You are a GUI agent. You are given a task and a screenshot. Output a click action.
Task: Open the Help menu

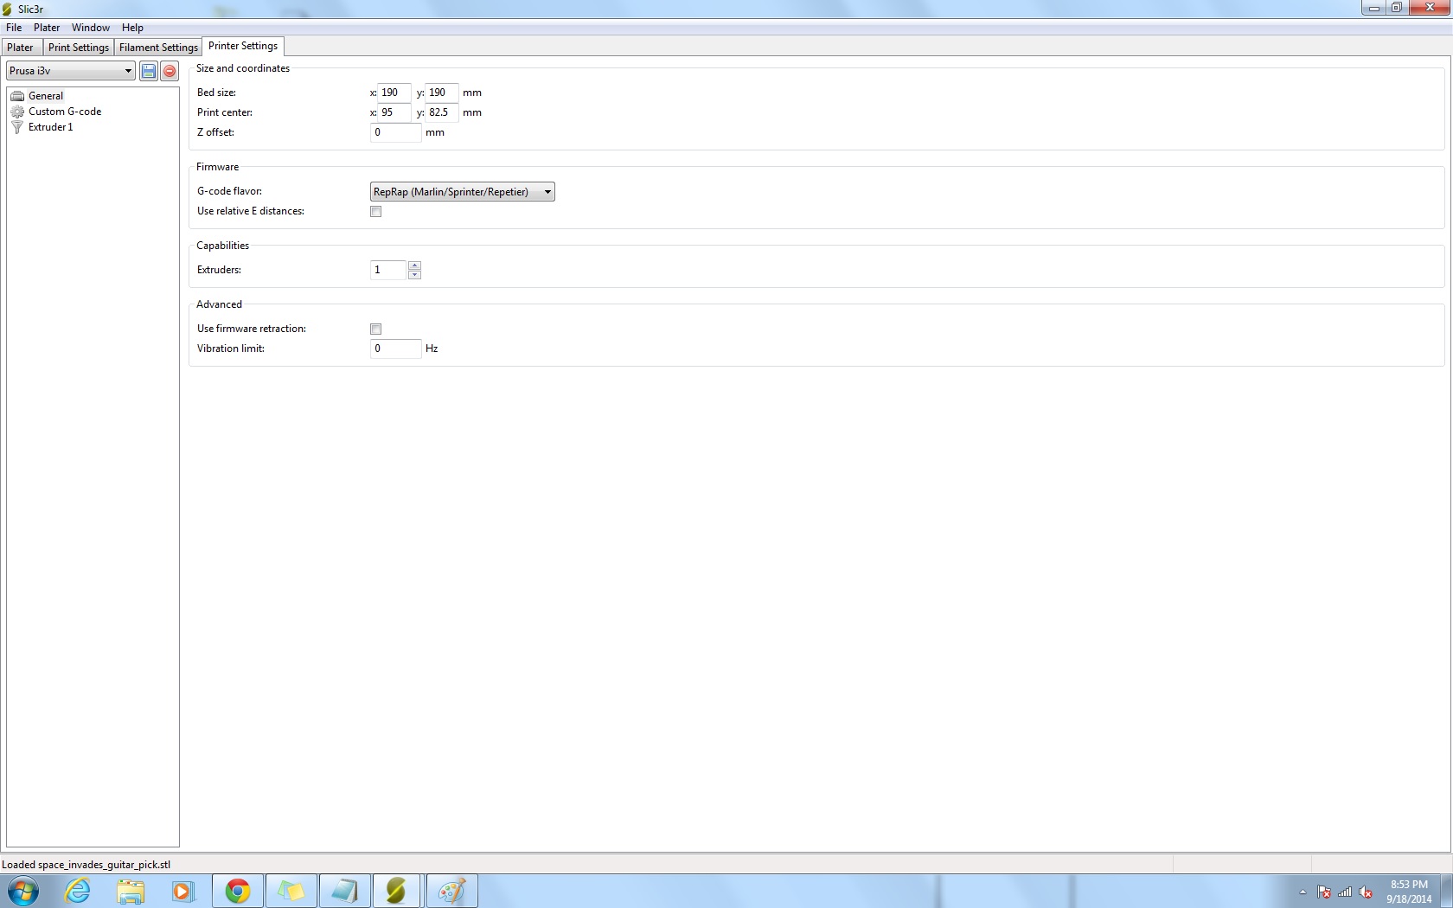tap(132, 28)
